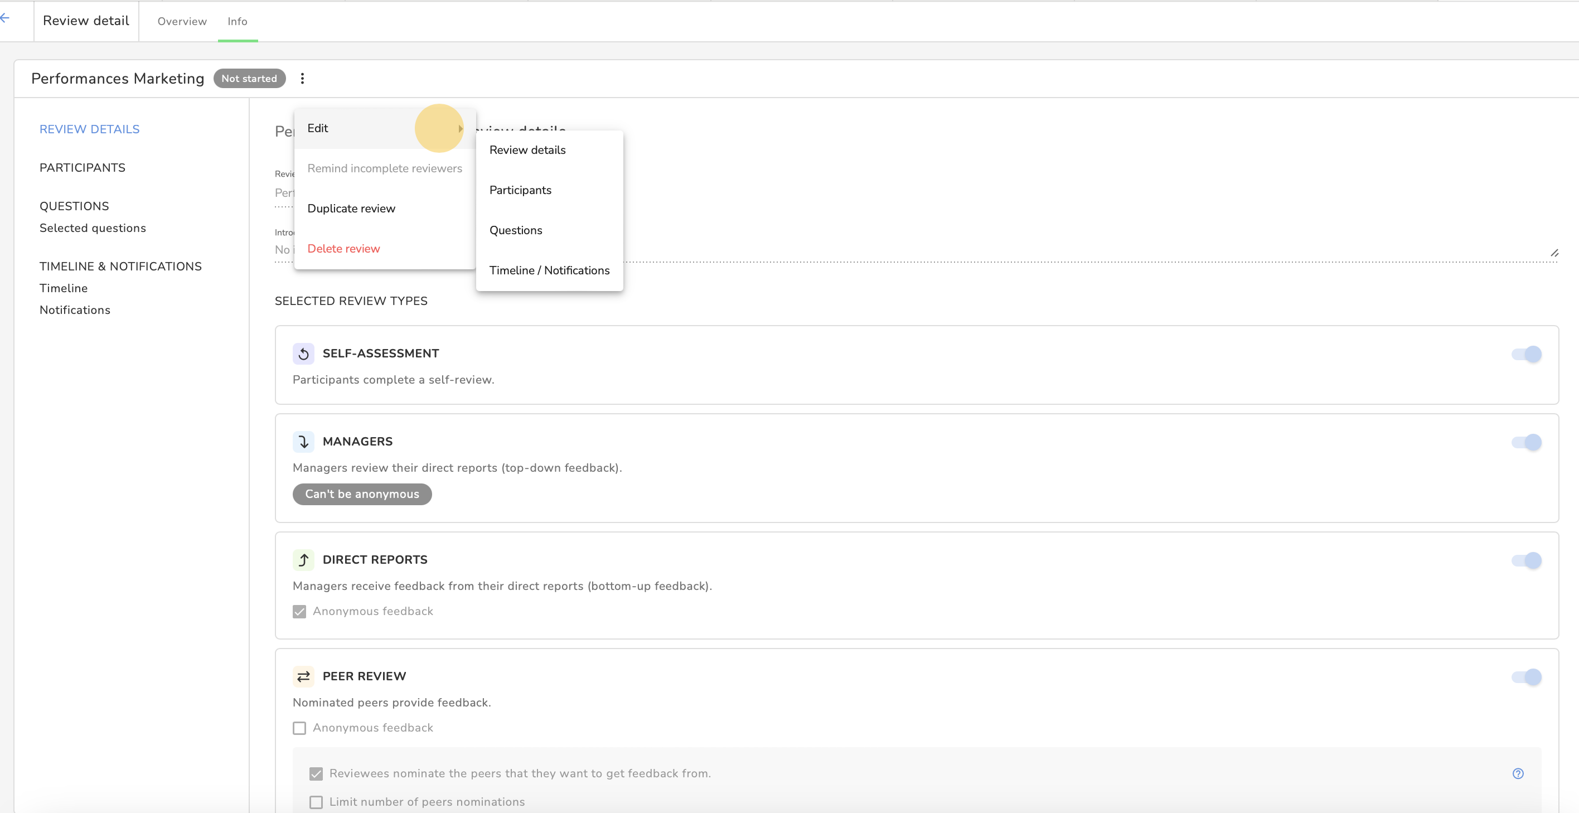The height and width of the screenshot is (813, 1579).
Task: Open the three-dot options menu
Action: (302, 79)
